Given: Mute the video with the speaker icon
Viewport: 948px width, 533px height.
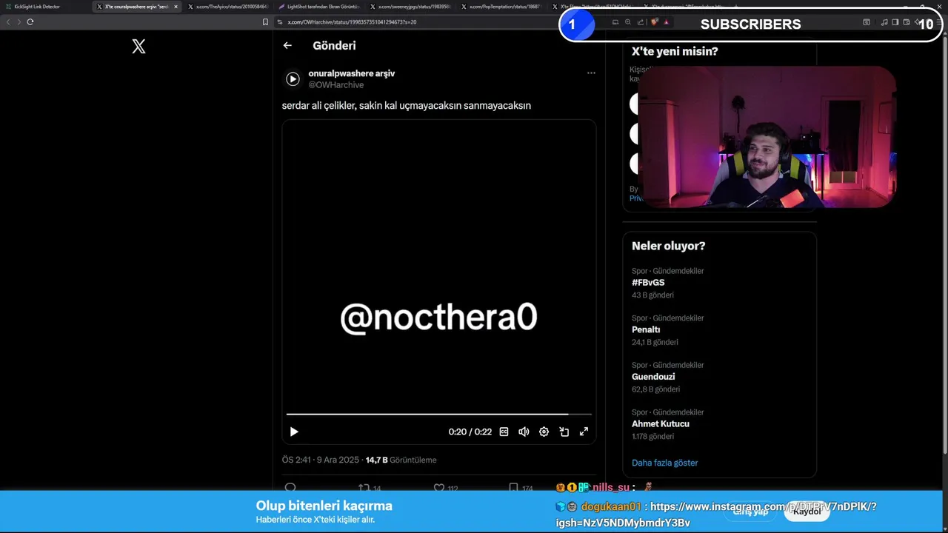Looking at the screenshot, I should 524,432.
